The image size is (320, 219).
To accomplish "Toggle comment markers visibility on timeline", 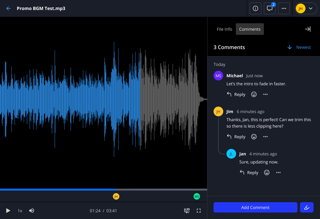I will click(187, 211).
